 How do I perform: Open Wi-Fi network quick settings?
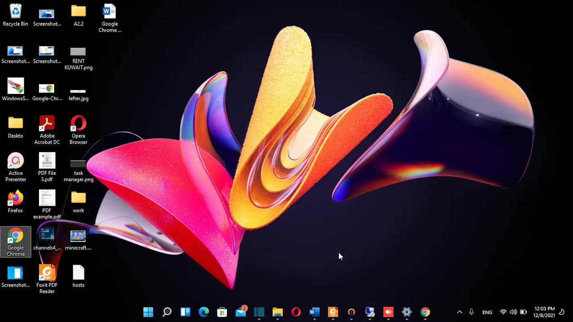click(x=503, y=312)
